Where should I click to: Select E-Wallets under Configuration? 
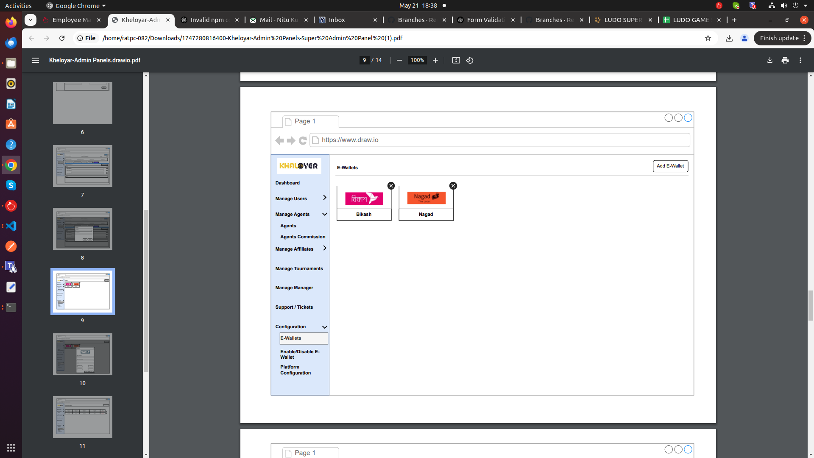click(304, 338)
